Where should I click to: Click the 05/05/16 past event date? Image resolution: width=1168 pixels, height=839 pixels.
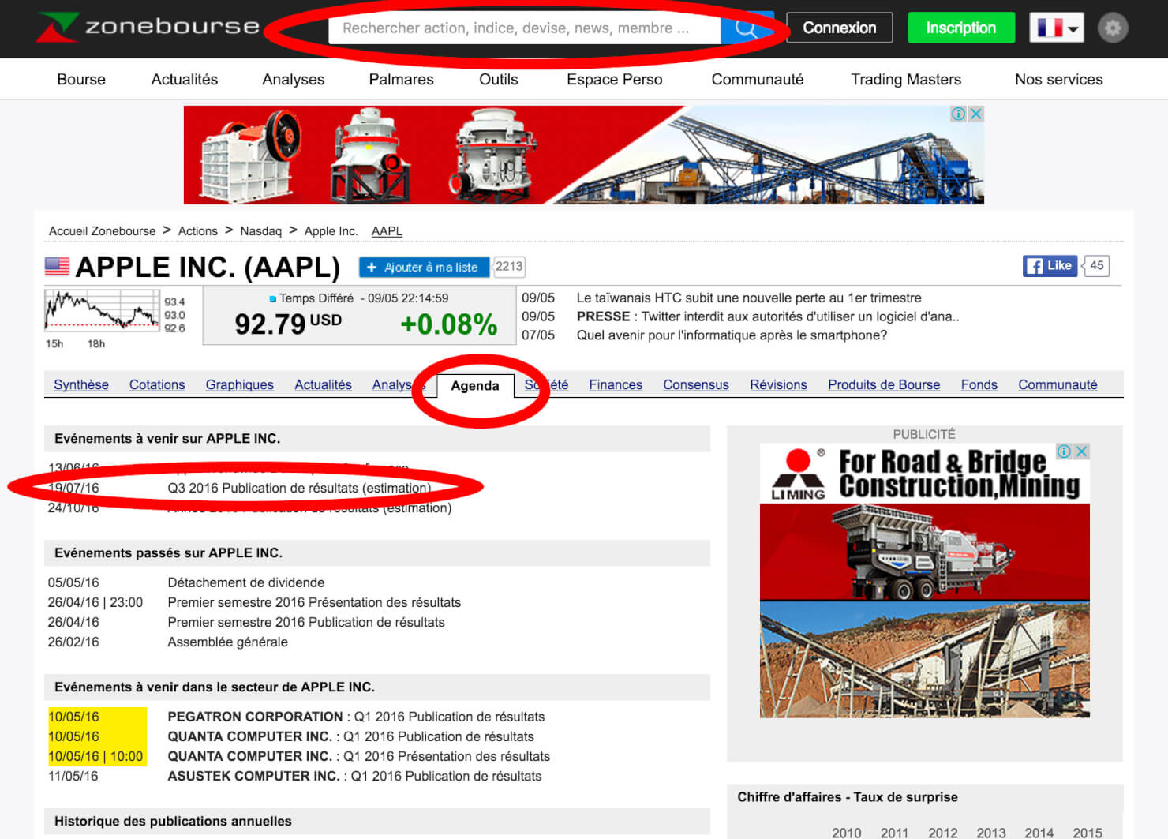pyautogui.click(x=73, y=582)
